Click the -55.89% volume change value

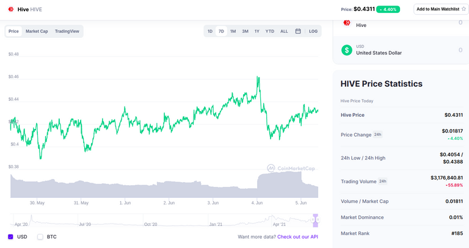point(454,185)
